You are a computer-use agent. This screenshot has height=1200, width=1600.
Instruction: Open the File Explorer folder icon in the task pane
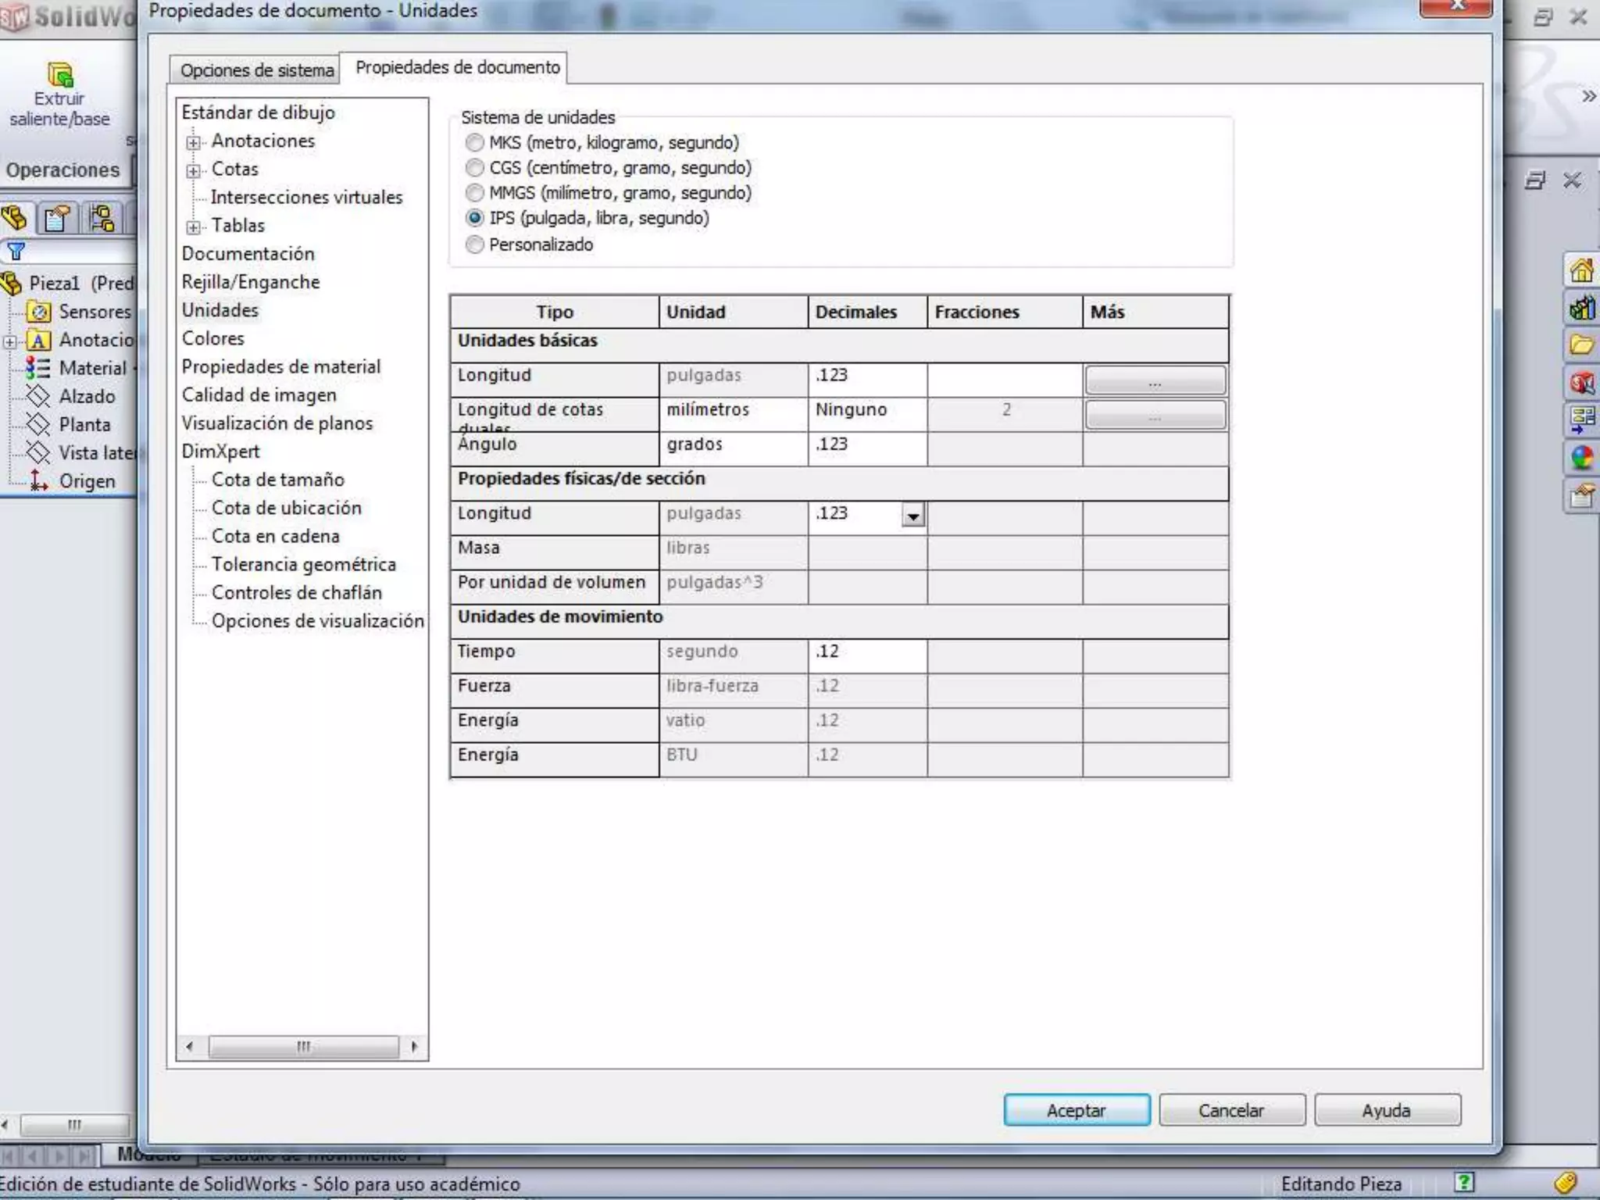pyautogui.click(x=1581, y=345)
